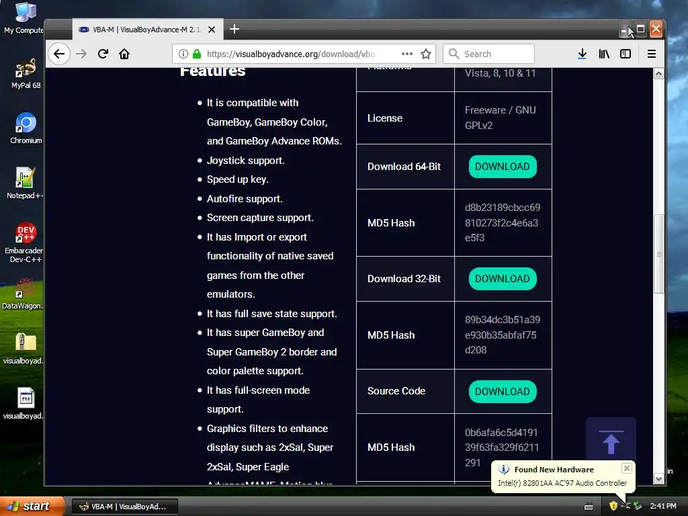Click Intel 82801AA AC'97 Audio Controller text
The width and height of the screenshot is (688, 516).
tap(562, 483)
